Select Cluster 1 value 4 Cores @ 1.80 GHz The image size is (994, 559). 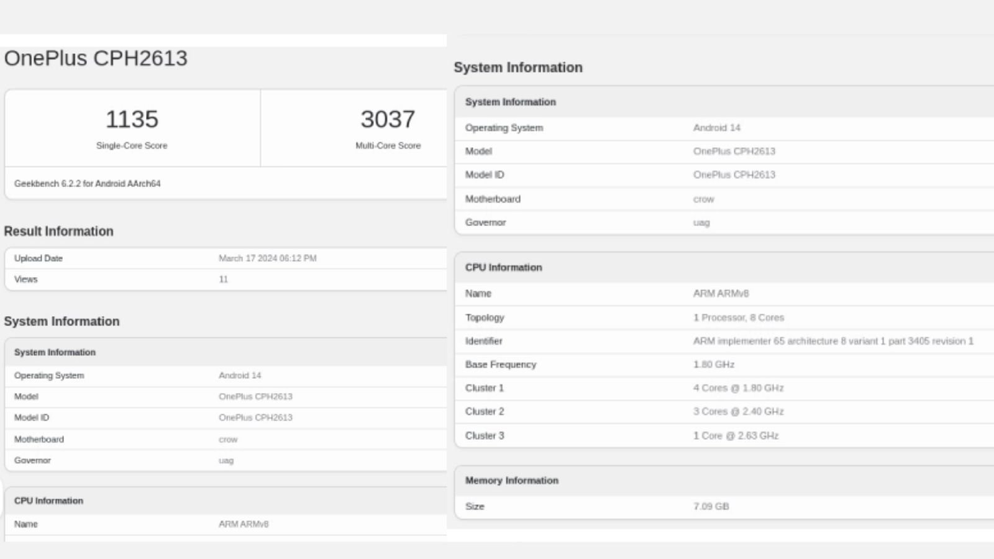pos(739,388)
